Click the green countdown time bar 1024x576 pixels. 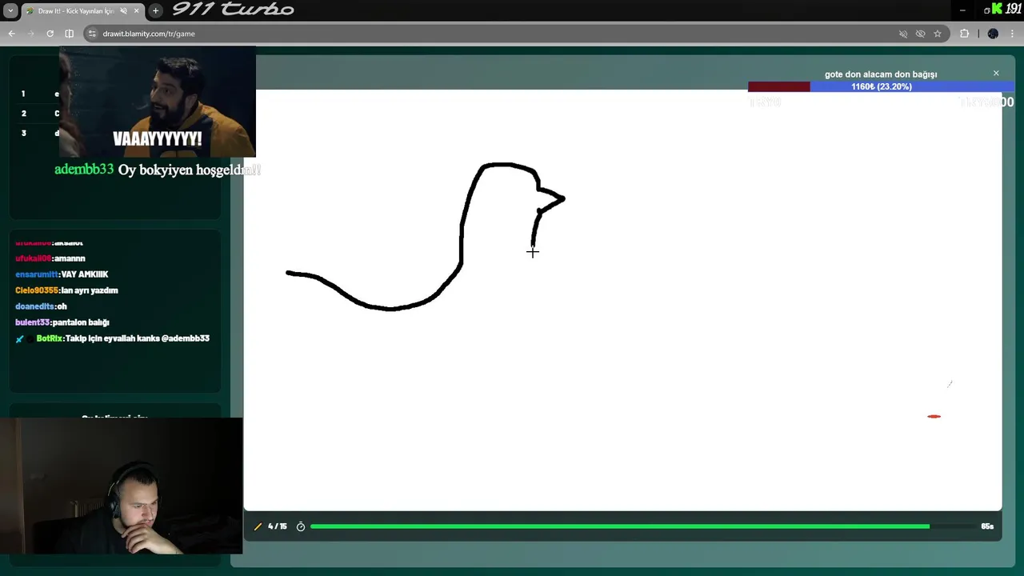pyautogui.click(x=619, y=526)
